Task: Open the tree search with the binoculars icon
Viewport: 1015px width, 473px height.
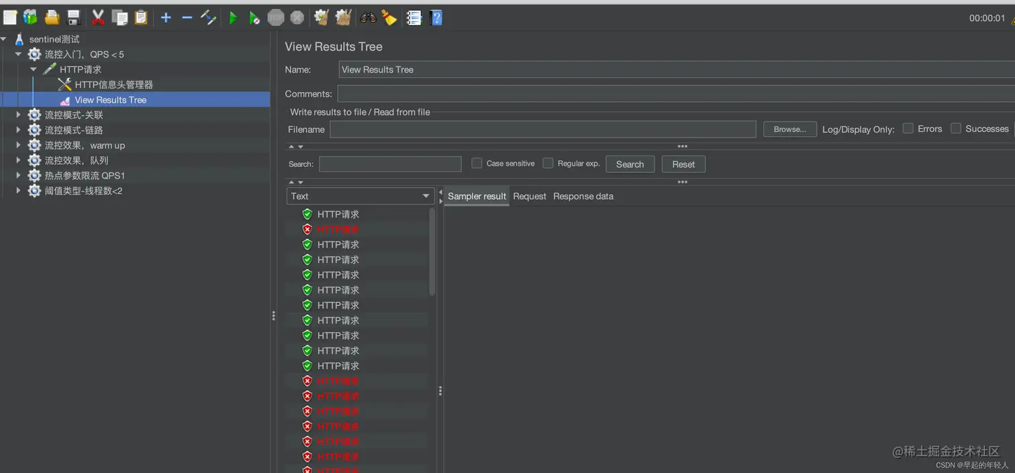Action: click(368, 18)
